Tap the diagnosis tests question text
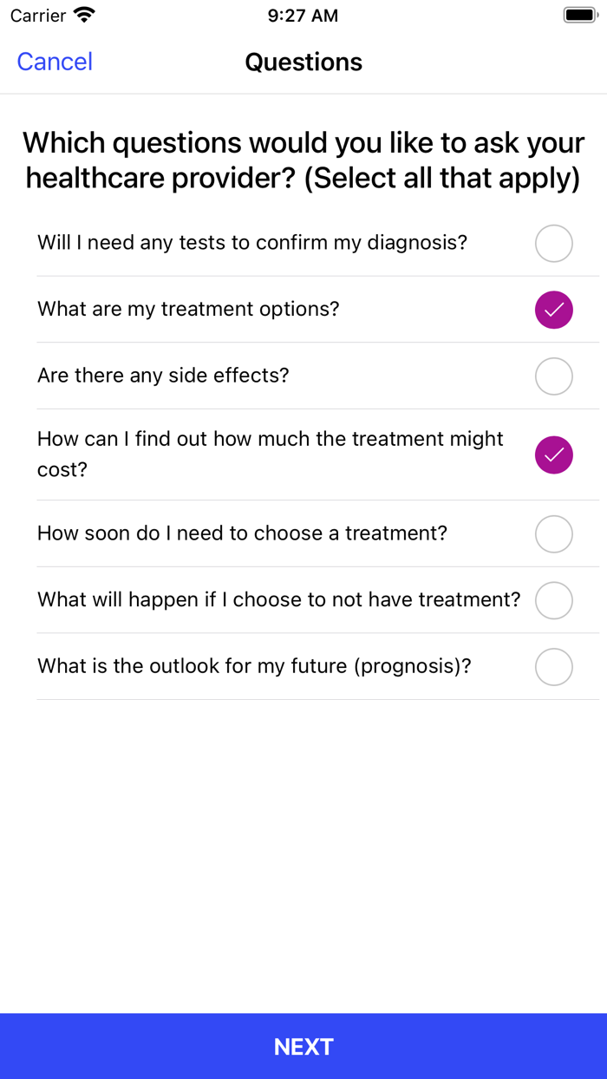 coord(252,244)
